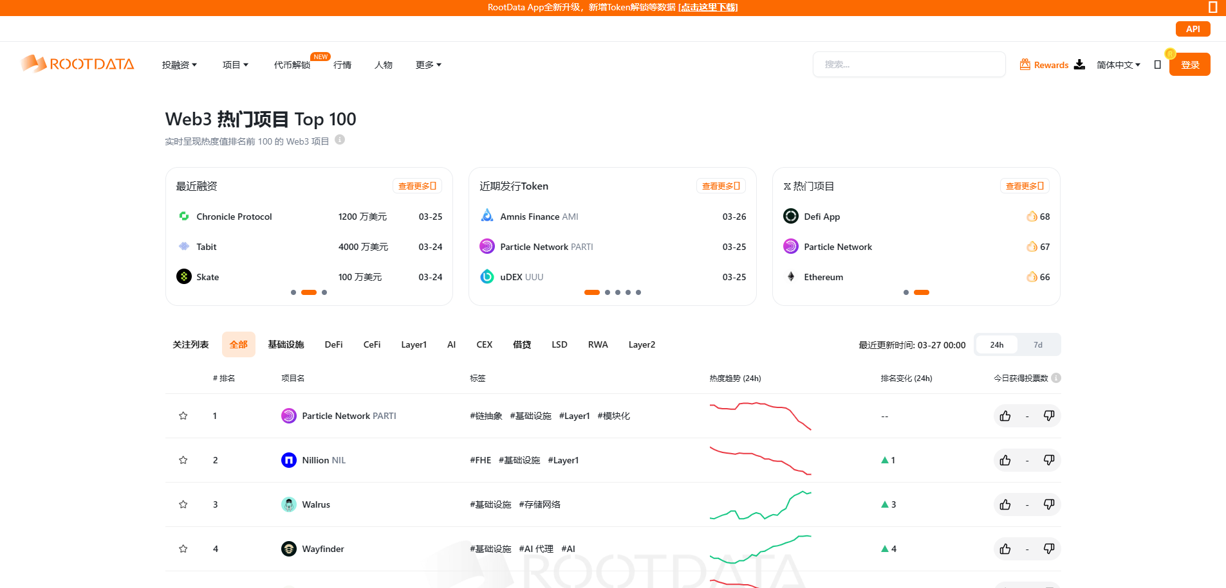This screenshot has width=1226, height=588.
Task: Upvote Walrus using the thumbs-up icon
Action: tap(1005, 504)
